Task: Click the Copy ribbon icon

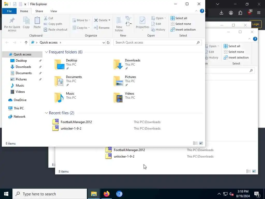Action: [x=26, y=23]
